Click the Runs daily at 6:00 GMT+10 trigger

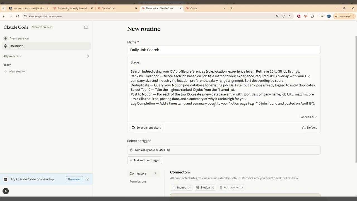pyautogui.click(x=224, y=150)
